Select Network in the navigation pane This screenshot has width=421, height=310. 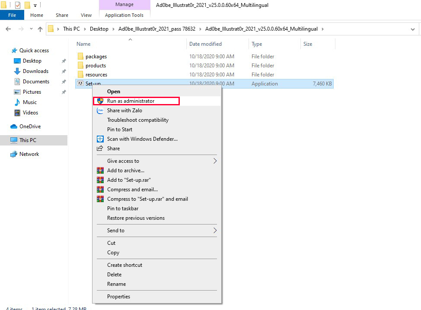click(29, 154)
